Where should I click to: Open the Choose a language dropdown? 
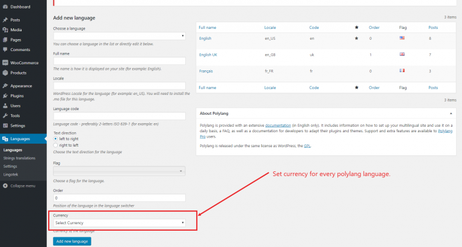pos(119,36)
